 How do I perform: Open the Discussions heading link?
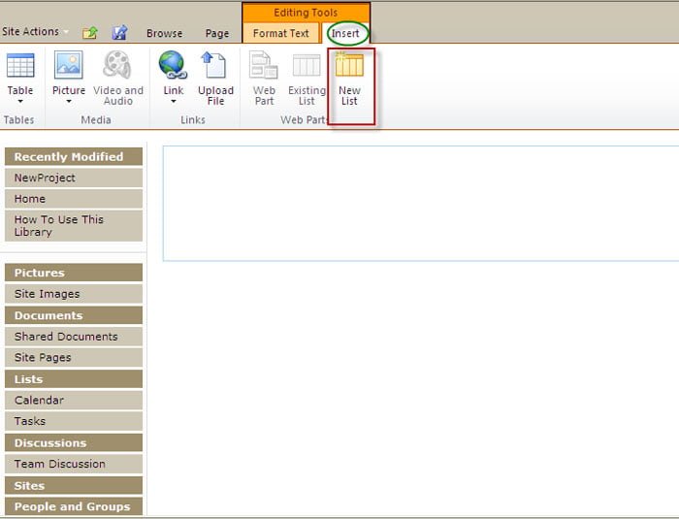(74, 442)
